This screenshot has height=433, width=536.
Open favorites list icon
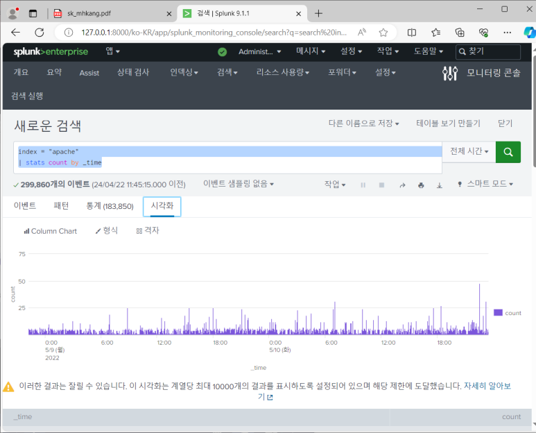point(436,33)
